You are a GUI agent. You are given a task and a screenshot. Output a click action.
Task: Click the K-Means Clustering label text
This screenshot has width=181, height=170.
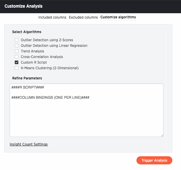coord(50,68)
